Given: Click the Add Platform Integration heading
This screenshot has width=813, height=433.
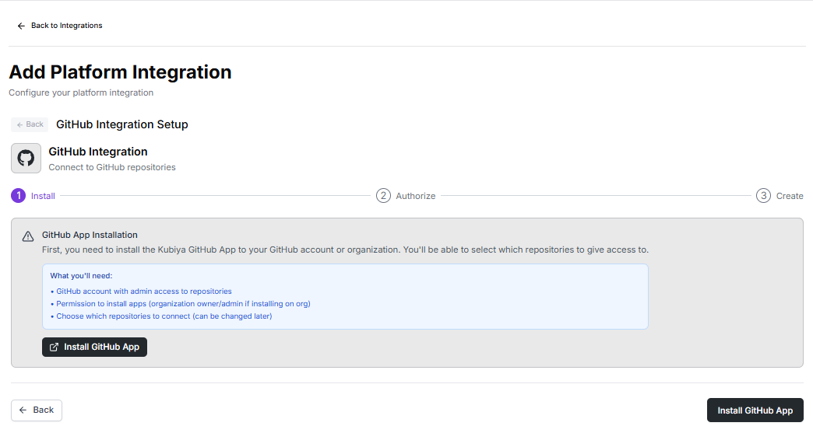Looking at the screenshot, I should [120, 72].
